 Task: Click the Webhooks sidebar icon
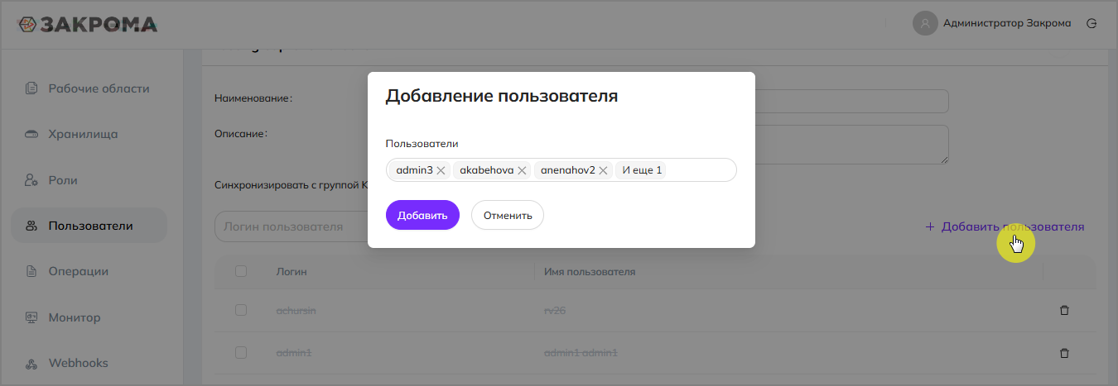pos(31,363)
